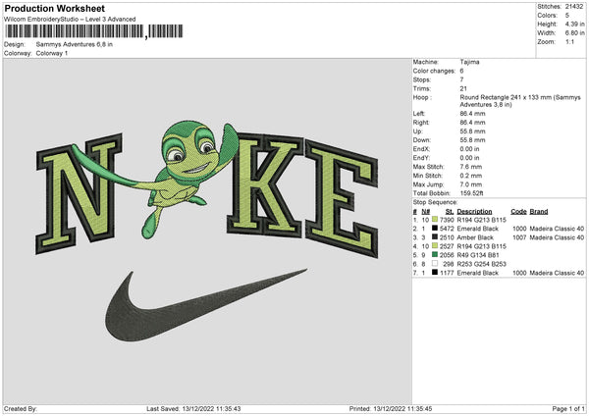Image resolution: width=589 pixels, height=416 pixels.
Task: Click the EndX value 0.00 in
Action: point(469,149)
